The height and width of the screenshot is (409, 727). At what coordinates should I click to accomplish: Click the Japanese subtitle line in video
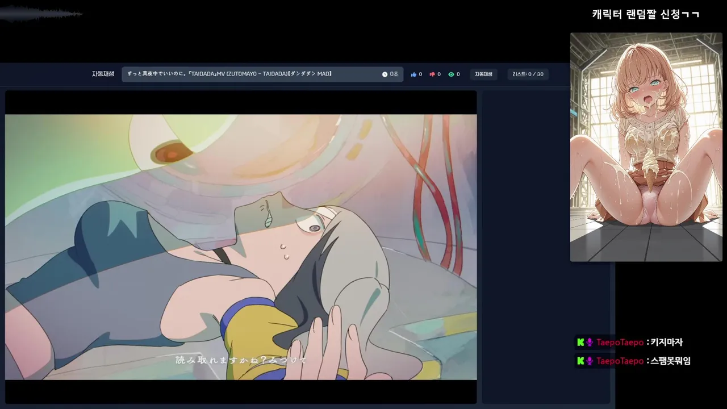[241, 360]
